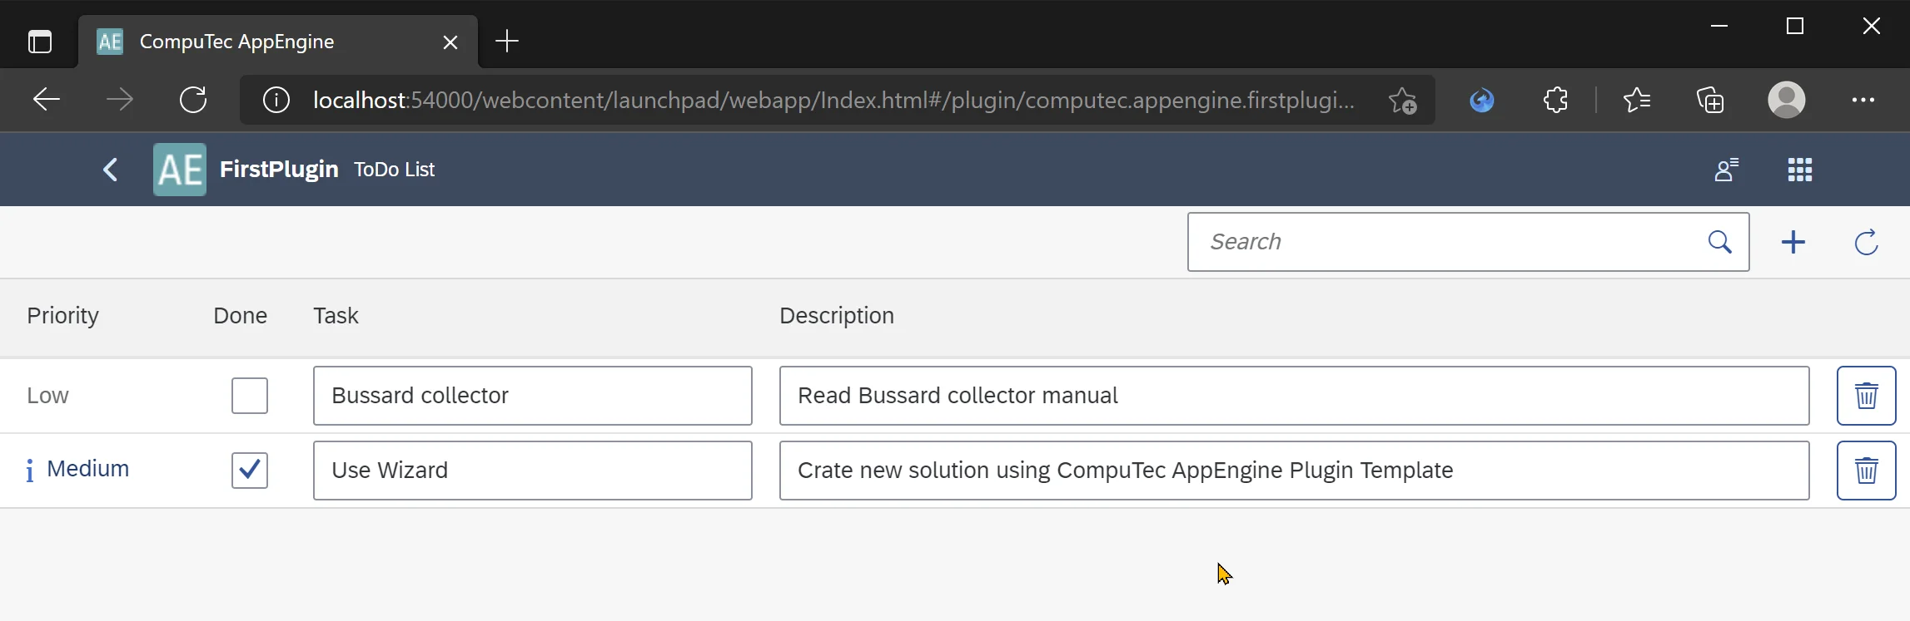
Task: Click the add new task plus icon
Action: (x=1793, y=242)
